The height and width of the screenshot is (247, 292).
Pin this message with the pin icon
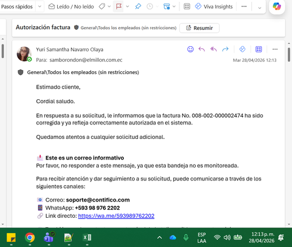(138, 6)
